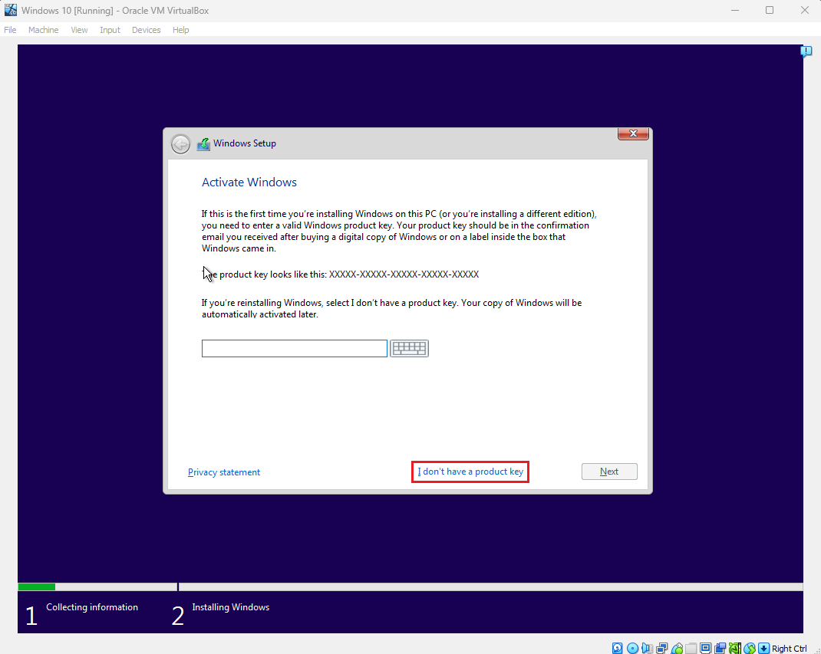Open the Help menu
The width and height of the screenshot is (821, 654).
pos(180,30)
